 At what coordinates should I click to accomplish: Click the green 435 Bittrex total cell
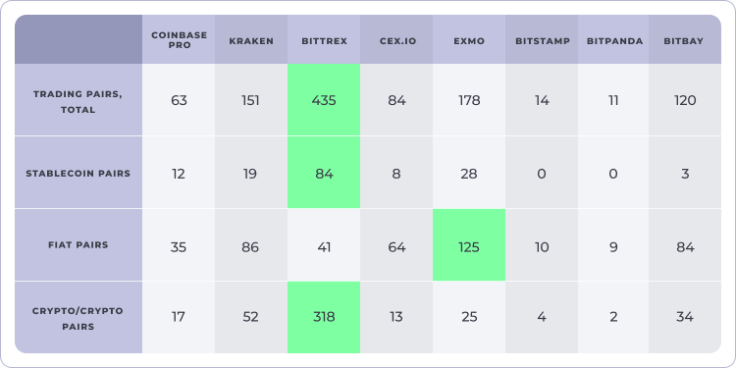coord(324,100)
